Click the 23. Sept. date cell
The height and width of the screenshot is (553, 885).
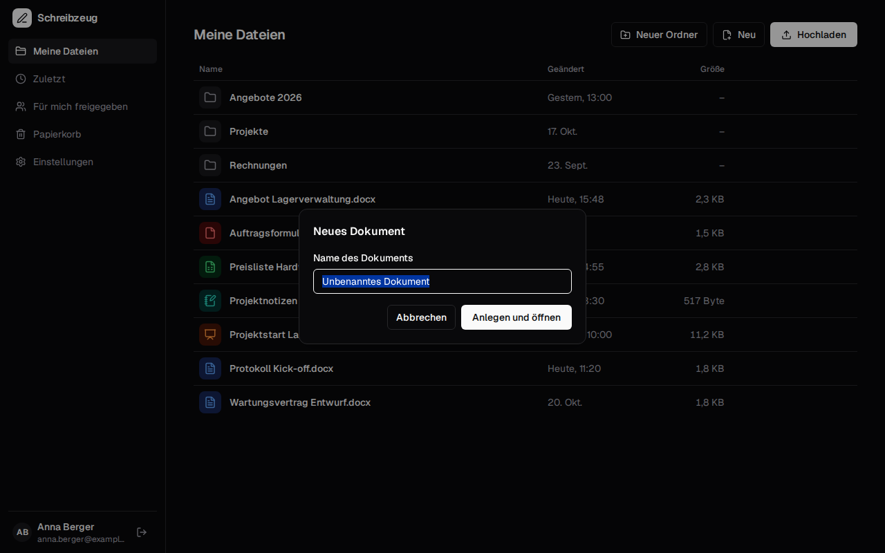(568, 165)
